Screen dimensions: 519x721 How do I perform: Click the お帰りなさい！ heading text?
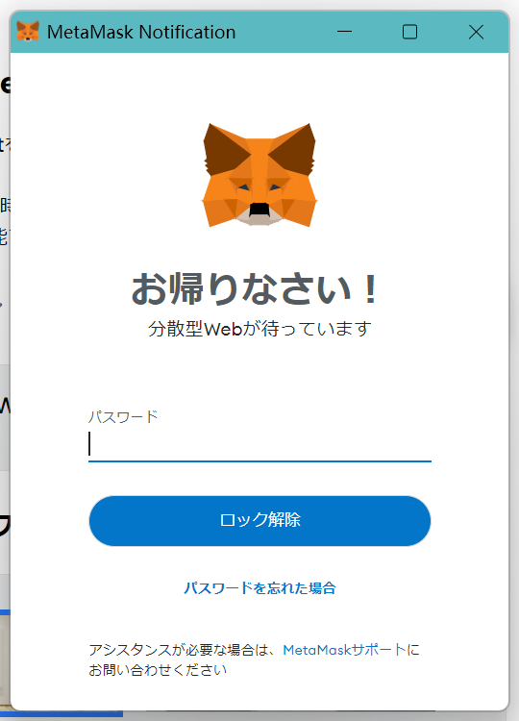pos(255,288)
